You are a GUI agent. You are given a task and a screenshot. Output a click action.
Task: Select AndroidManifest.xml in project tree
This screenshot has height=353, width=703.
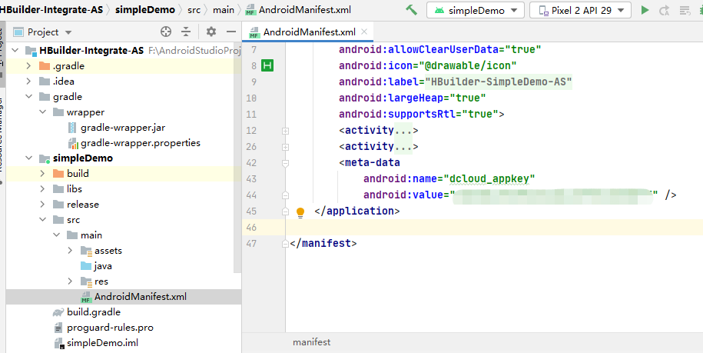click(141, 297)
